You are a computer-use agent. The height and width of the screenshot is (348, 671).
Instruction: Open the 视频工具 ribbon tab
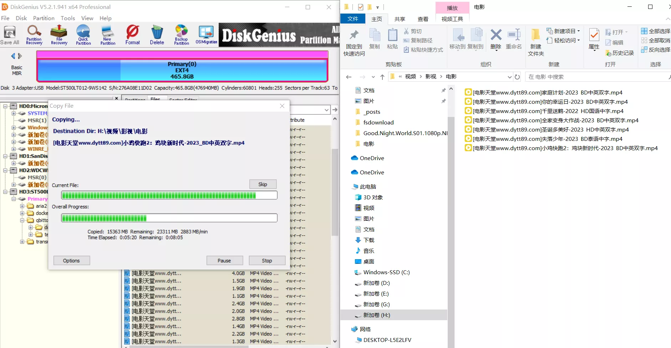[x=452, y=19]
